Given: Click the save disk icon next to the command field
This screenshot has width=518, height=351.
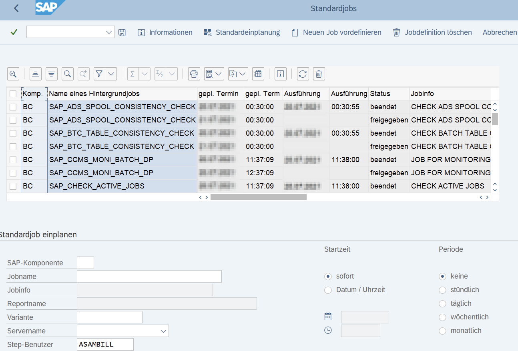Looking at the screenshot, I should (122, 32).
